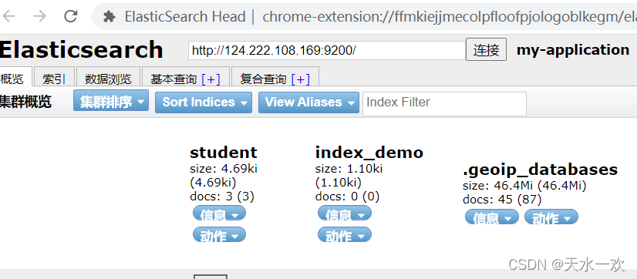Click the chrome-extension URL in address bar

[450, 17]
